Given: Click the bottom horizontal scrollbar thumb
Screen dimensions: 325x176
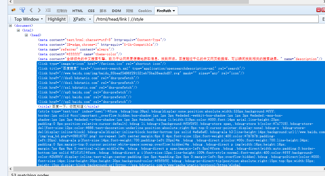Looking at the screenshot, I should coord(62,169).
